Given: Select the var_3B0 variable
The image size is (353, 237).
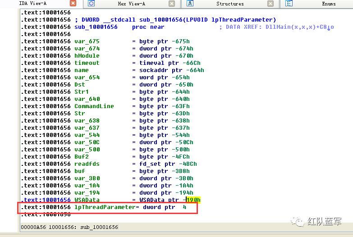Looking at the screenshot, I should (x=87, y=178).
